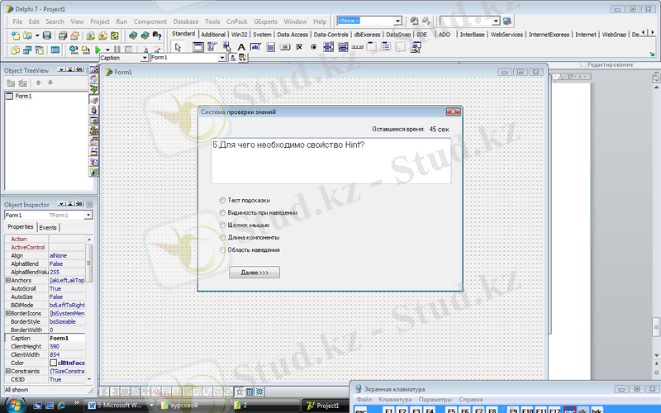Image resolution: width=661 pixels, height=413 pixels.
Task: Select the Button (OK) component icon
Action: [x=285, y=47]
